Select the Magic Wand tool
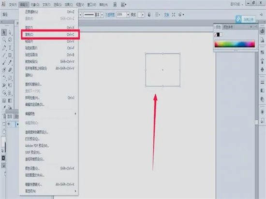 tap(4, 40)
